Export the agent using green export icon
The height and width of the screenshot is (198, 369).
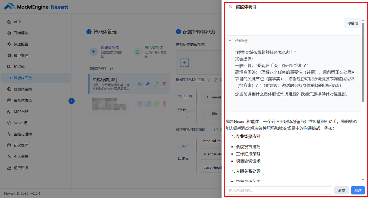pos(157,84)
